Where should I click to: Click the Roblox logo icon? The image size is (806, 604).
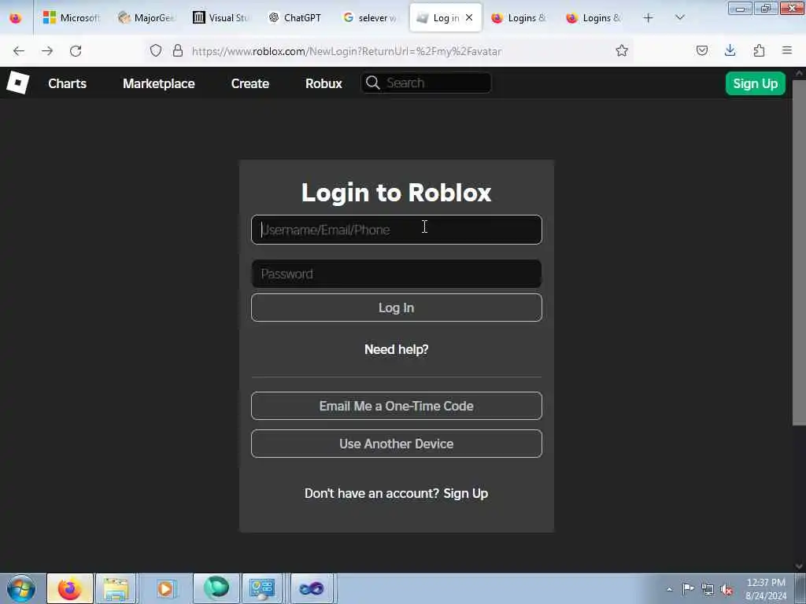[17, 83]
